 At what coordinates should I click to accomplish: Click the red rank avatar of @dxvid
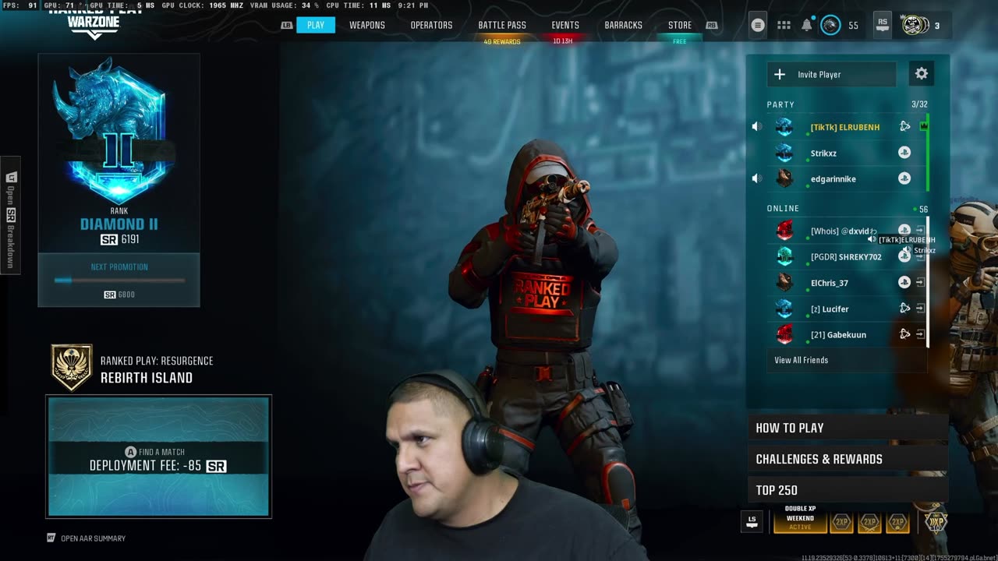pyautogui.click(x=784, y=231)
